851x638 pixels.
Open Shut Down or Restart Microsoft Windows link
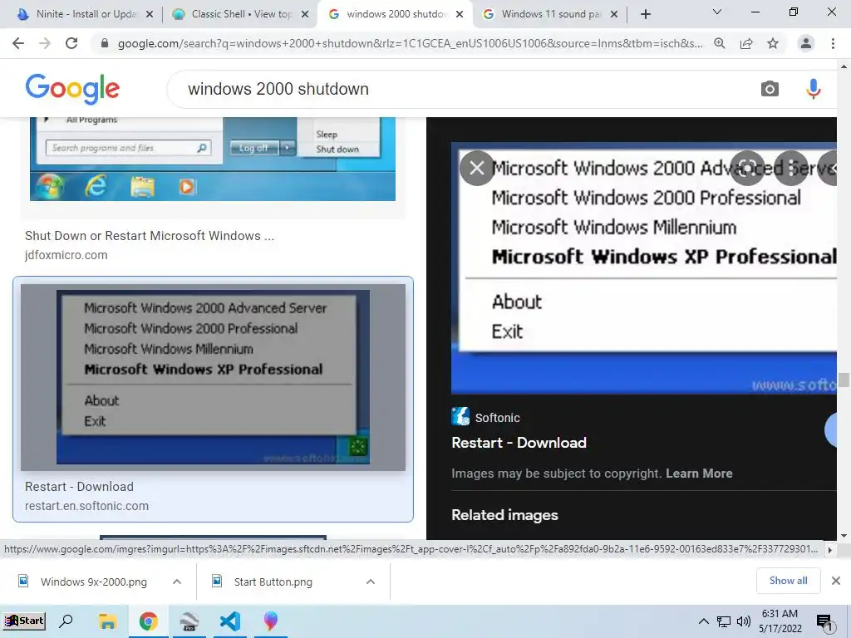150,235
